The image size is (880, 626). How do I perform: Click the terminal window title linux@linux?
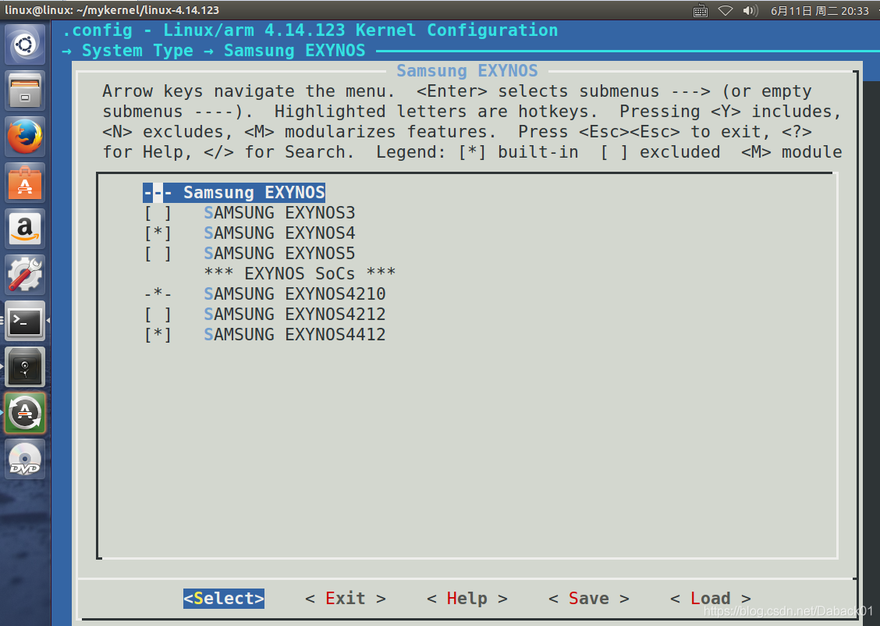(112, 10)
